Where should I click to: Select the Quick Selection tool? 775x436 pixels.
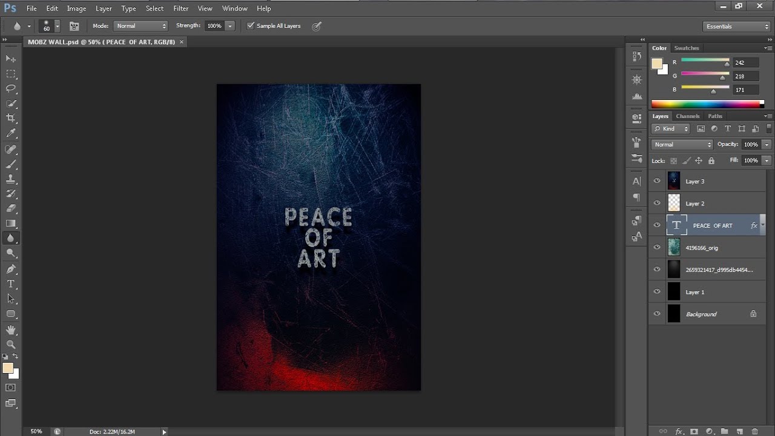pyautogui.click(x=11, y=104)
